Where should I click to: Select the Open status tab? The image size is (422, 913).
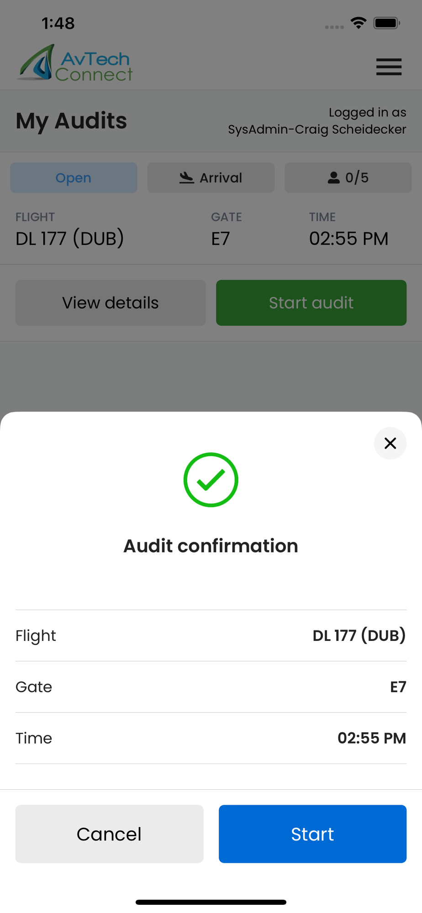(74, 178)
